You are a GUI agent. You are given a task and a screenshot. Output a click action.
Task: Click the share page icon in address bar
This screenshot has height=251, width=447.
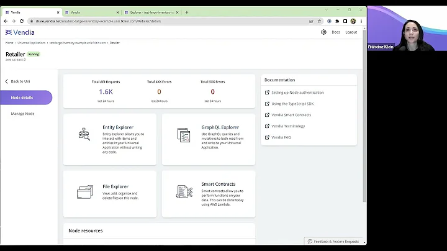pyautogui.click(x=311, y=21)
